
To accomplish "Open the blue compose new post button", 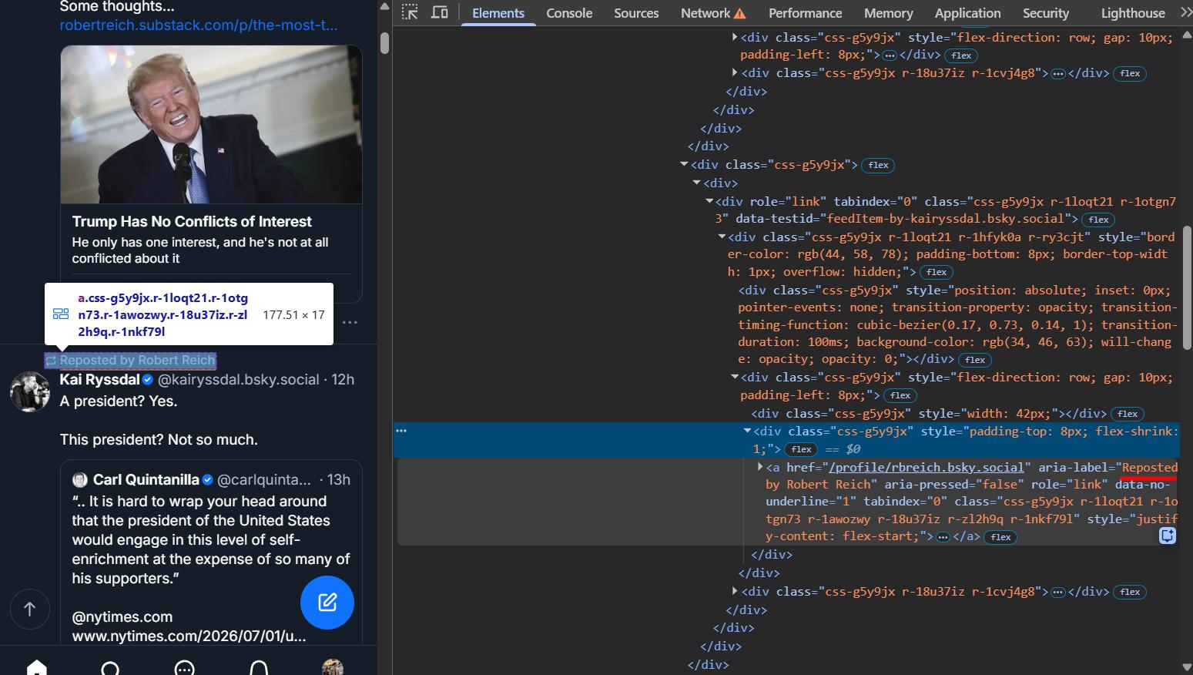I will [327, 603].
